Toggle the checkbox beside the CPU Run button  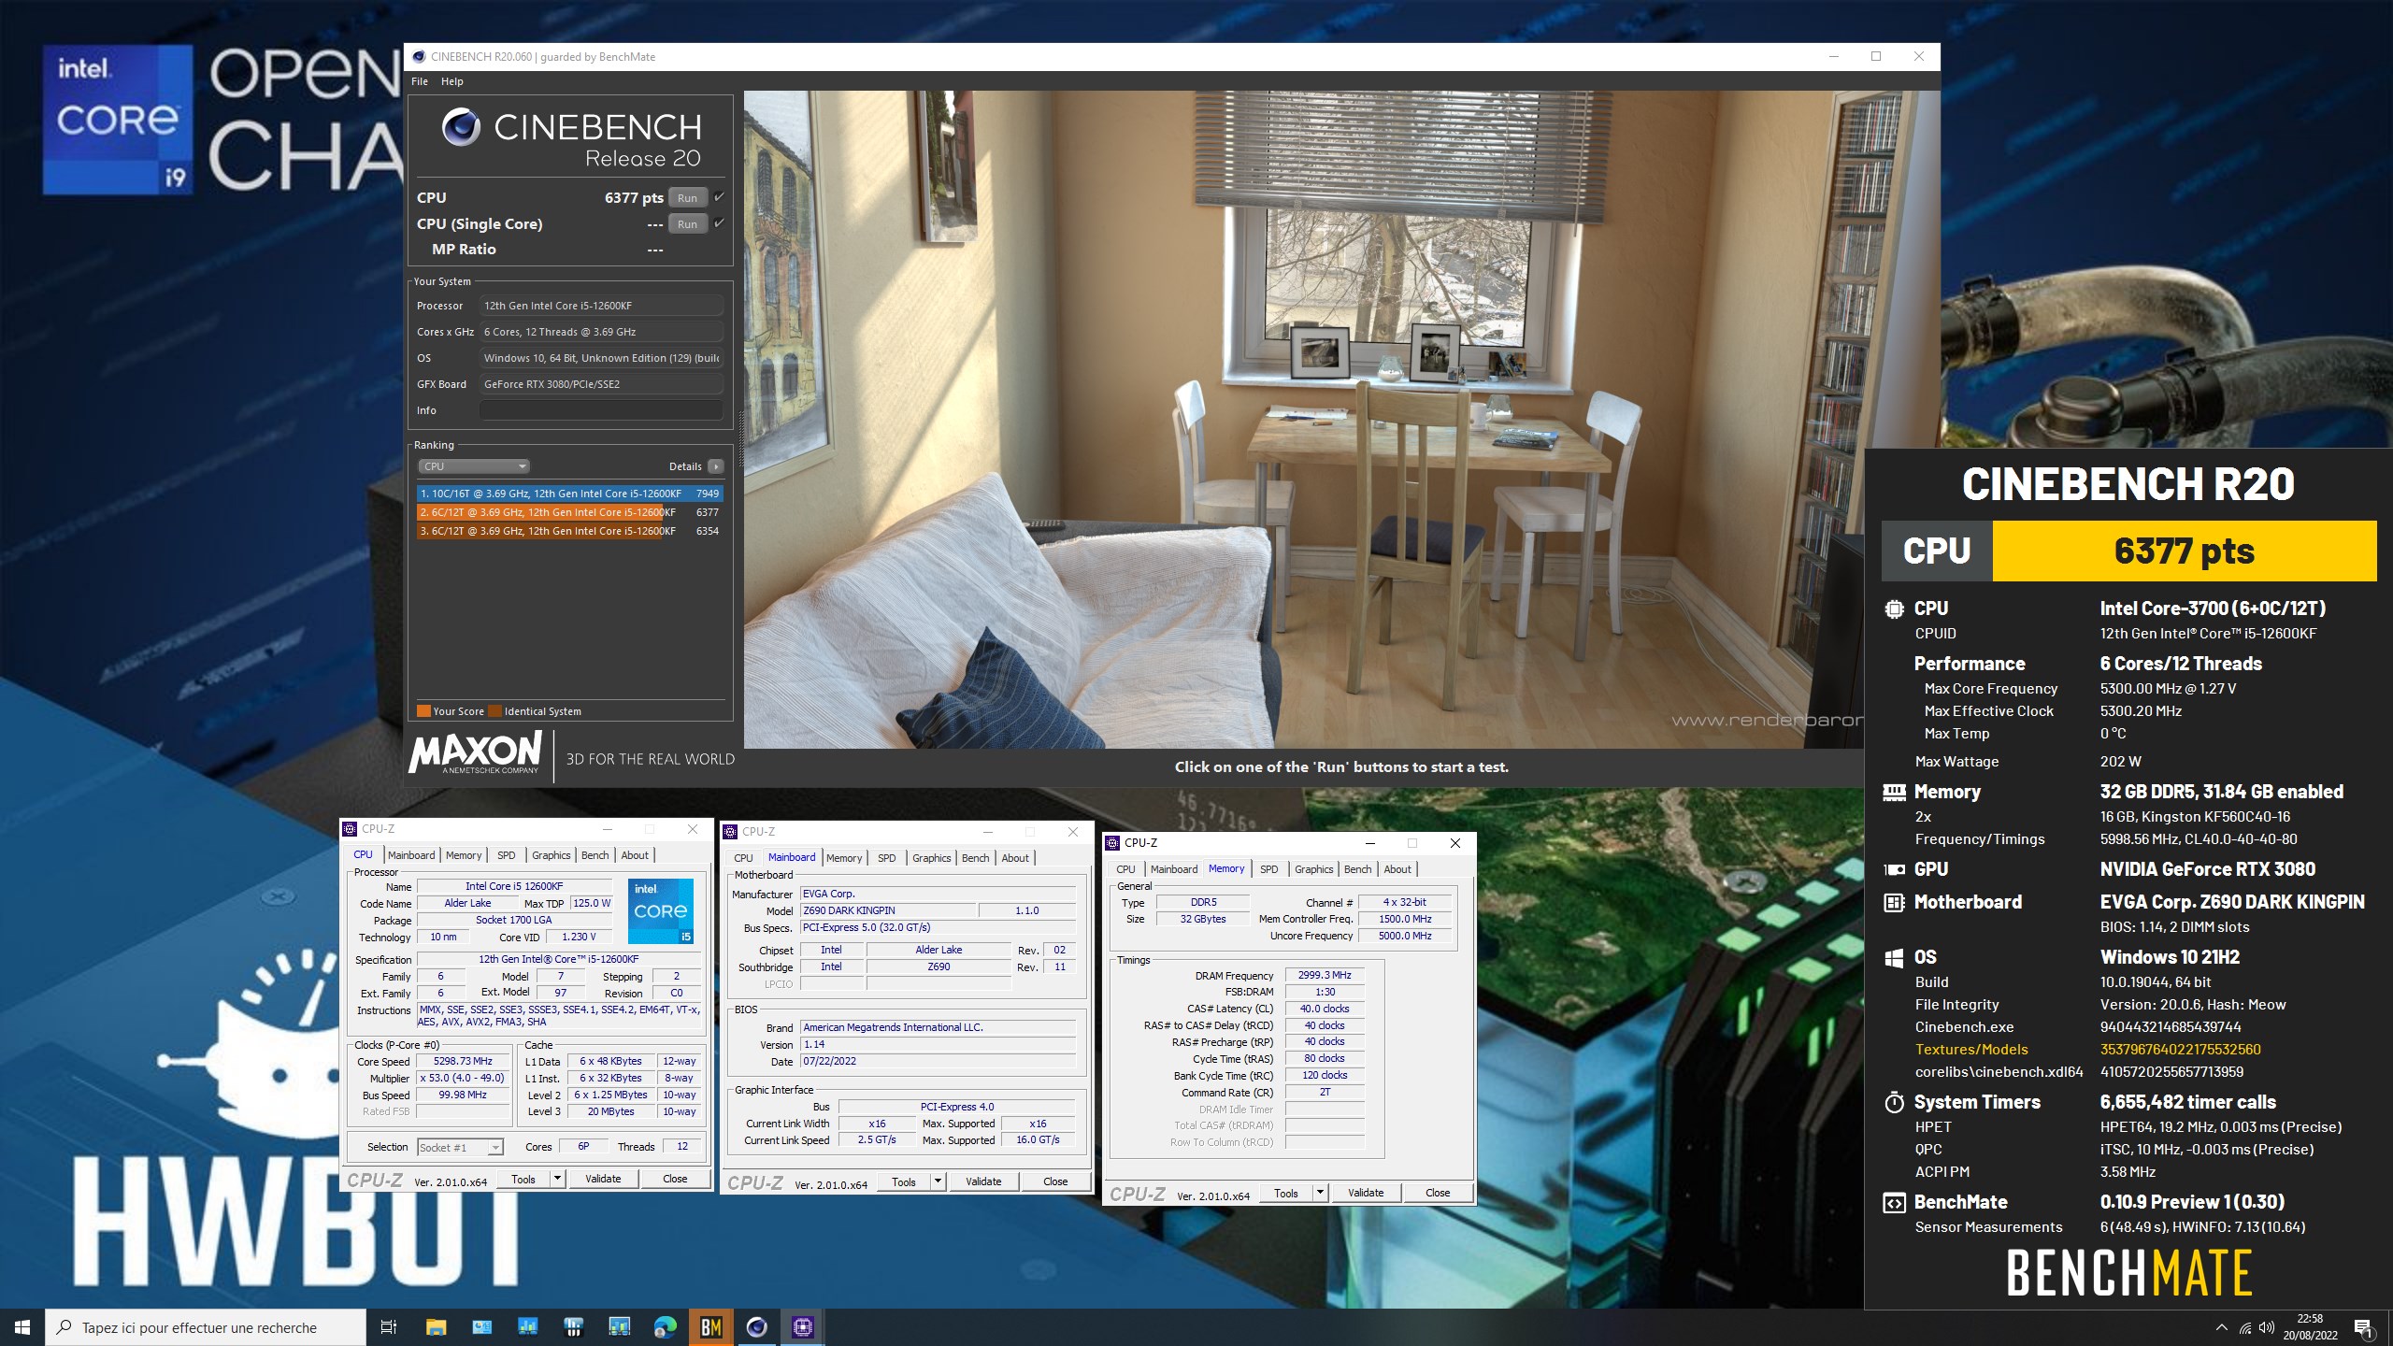pyautogui.click(x=719, y=197)
